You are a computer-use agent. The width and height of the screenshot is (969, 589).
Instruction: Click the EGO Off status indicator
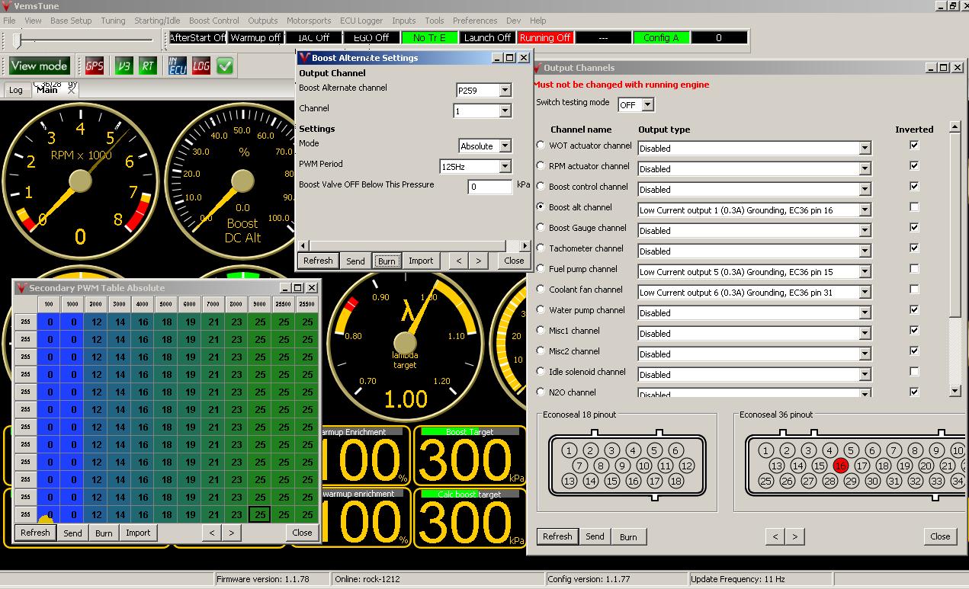click(x=371, y=37)
